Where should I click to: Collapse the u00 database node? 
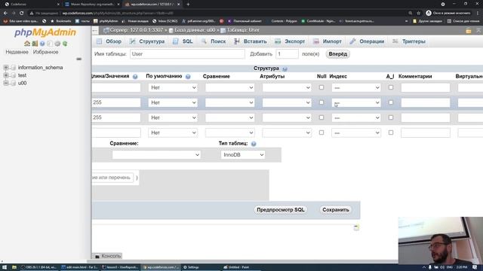click(5, 83)
